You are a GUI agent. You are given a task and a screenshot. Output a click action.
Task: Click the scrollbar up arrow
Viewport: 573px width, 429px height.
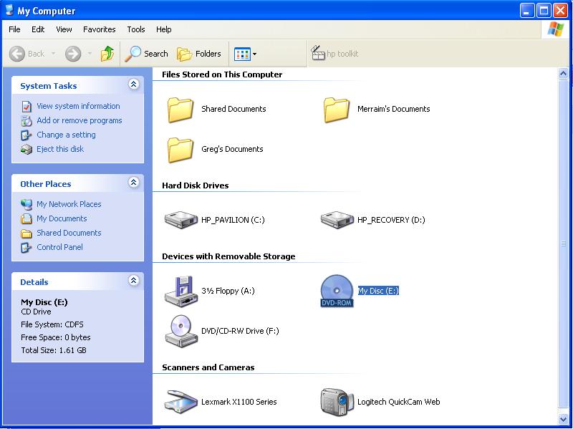coord(563,74)
